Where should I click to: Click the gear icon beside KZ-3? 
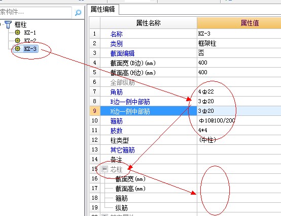[x=17, y=48]
